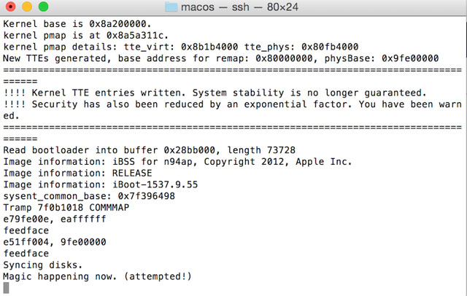Click the 'kernel pmap is at 0x8a5a311c' line
This screenshot has width=467, height=296.
(x=84, y=35)
